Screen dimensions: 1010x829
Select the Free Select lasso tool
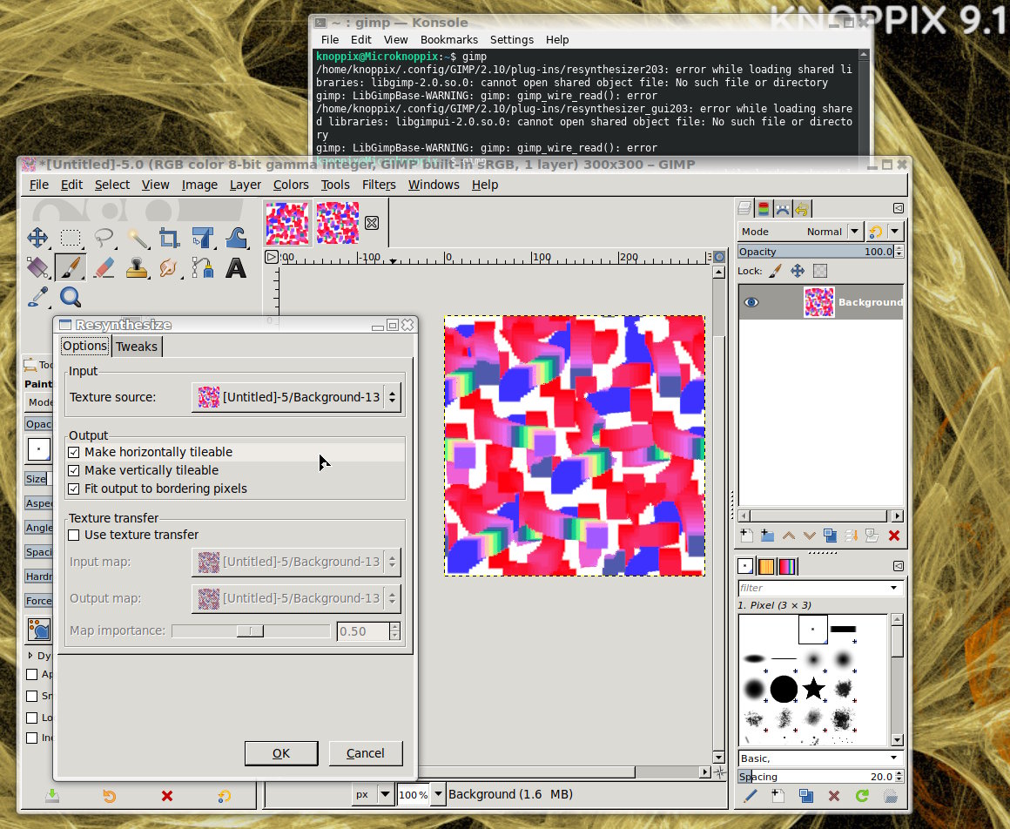103,238
